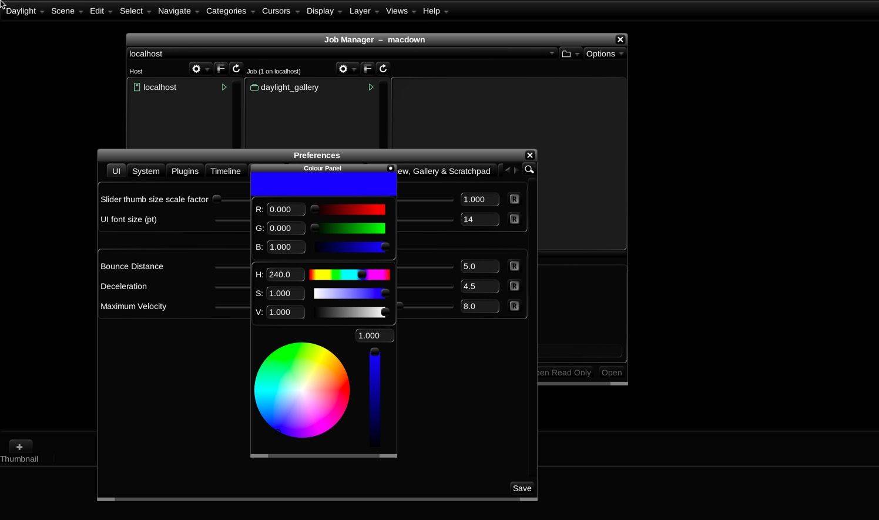The width and height of the screenshot is (879, 520).
Task: Switch to the Plugins tab
Action: (x=184, y=171)
